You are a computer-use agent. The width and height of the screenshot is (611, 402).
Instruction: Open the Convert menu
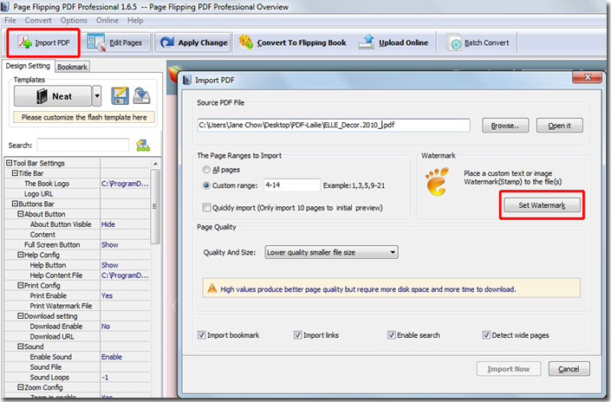point(38,20)
